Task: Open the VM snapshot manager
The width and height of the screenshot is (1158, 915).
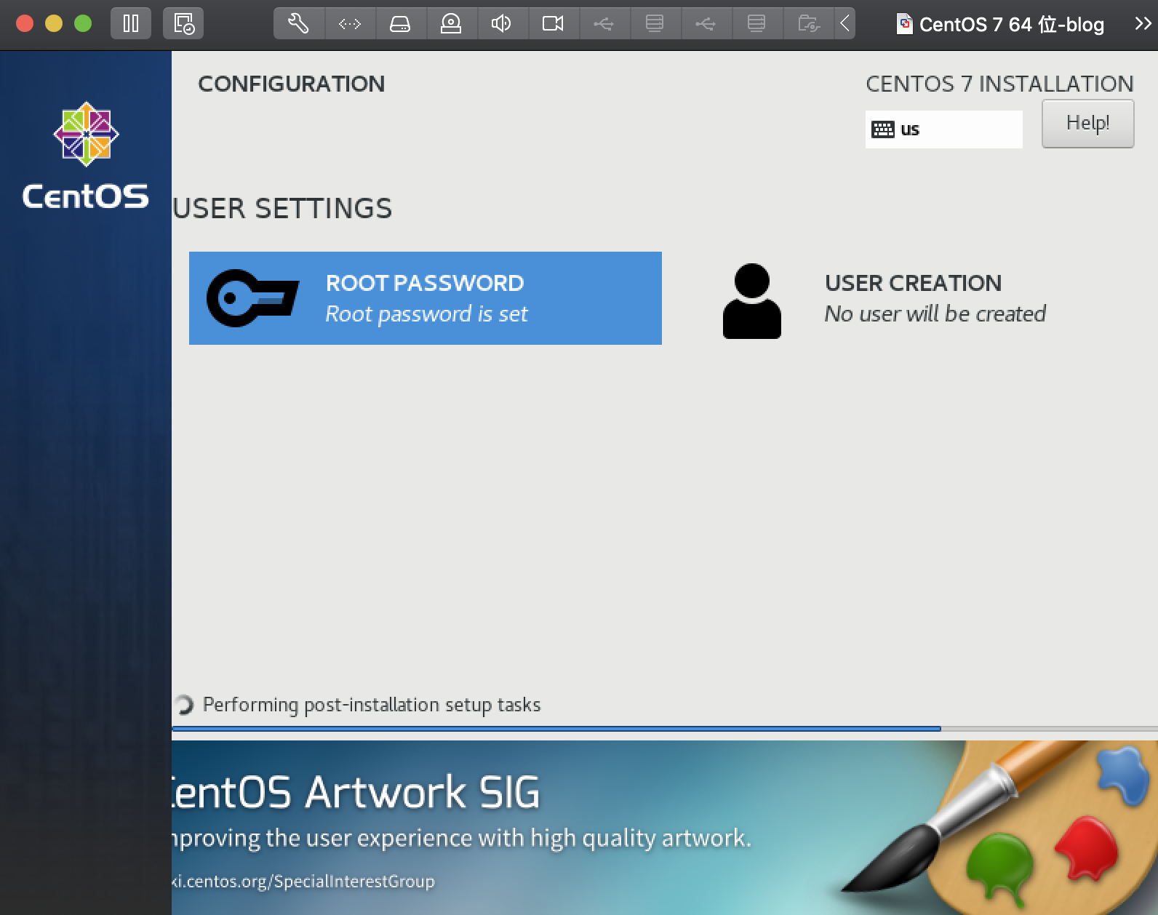Action: tap(183, 24)
